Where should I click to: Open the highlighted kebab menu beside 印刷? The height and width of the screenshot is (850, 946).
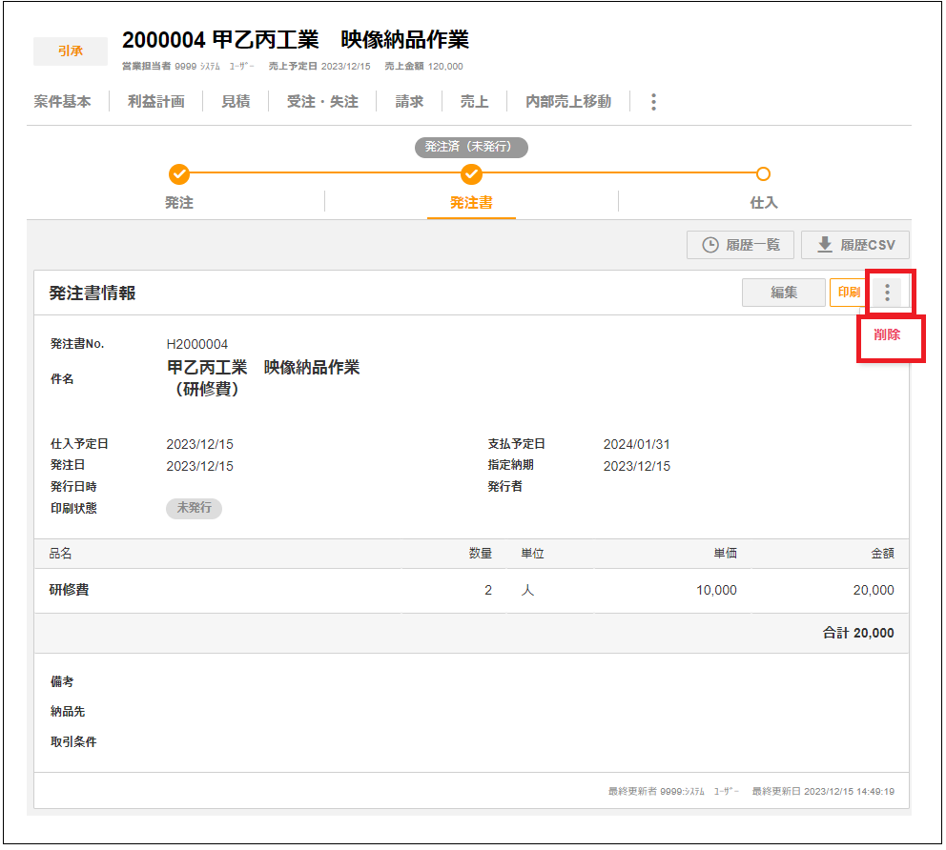pos(887,293)
